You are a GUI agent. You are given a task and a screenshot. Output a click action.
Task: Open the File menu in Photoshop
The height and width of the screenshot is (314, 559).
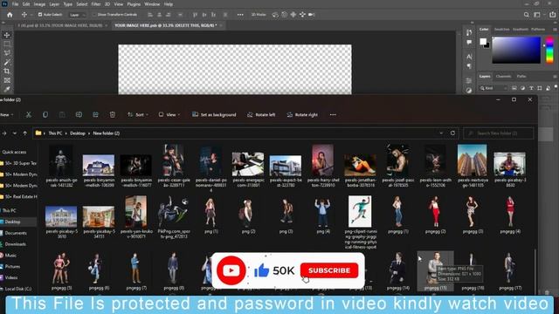(15, 4)
